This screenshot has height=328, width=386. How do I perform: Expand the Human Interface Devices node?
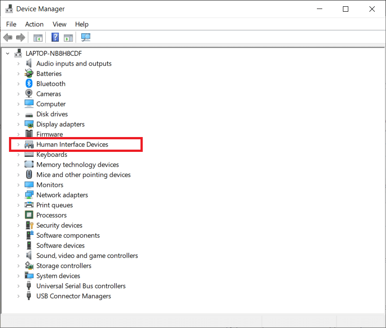(18, 145)
